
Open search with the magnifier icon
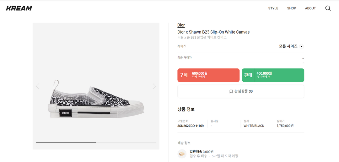[x=328, y=8]
